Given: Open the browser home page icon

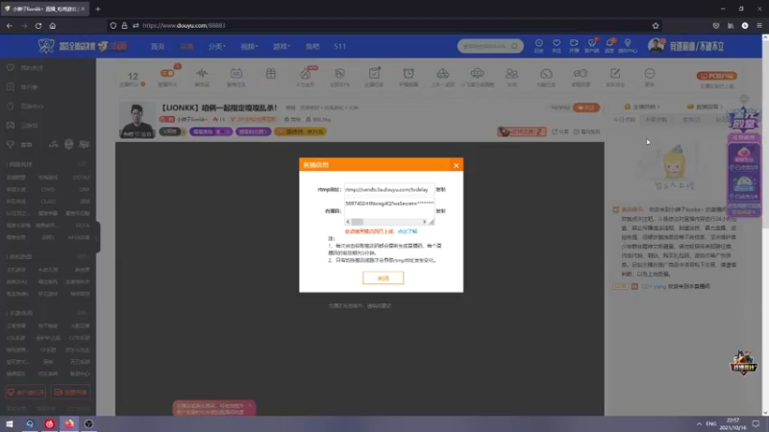Looking at the screenshot, I should (53, 26).
